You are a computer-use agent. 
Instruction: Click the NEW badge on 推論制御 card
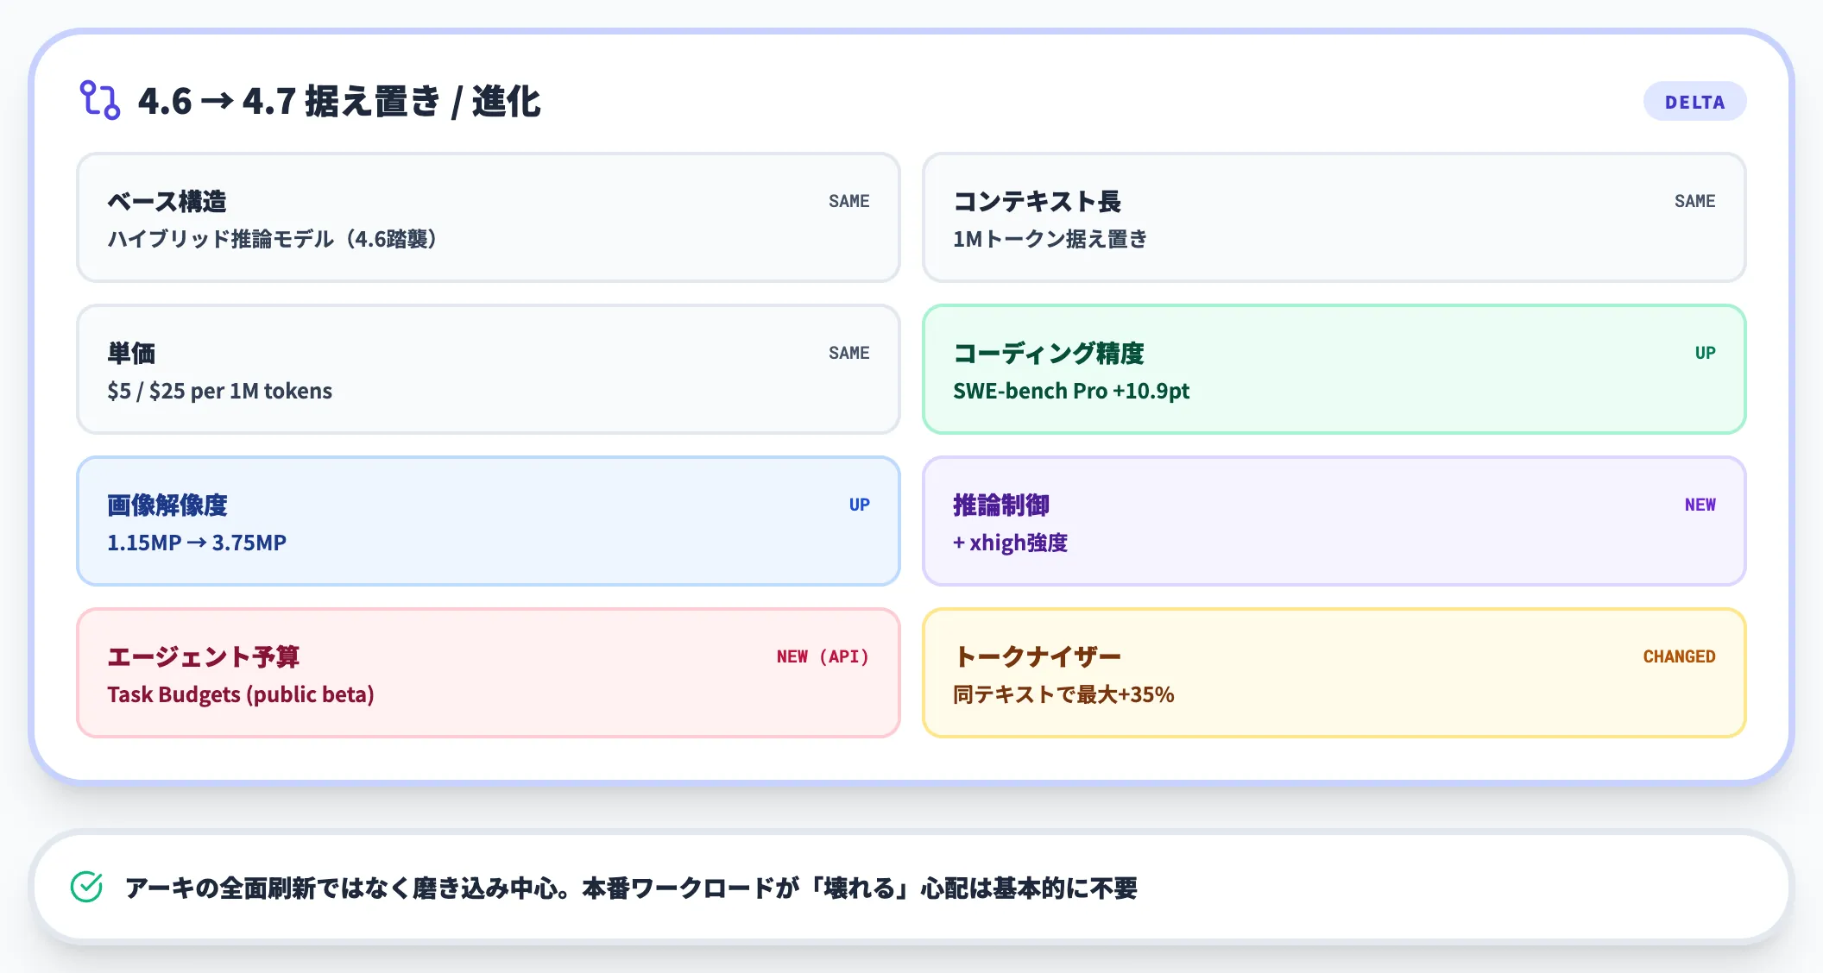click(x=1701, y=505)
